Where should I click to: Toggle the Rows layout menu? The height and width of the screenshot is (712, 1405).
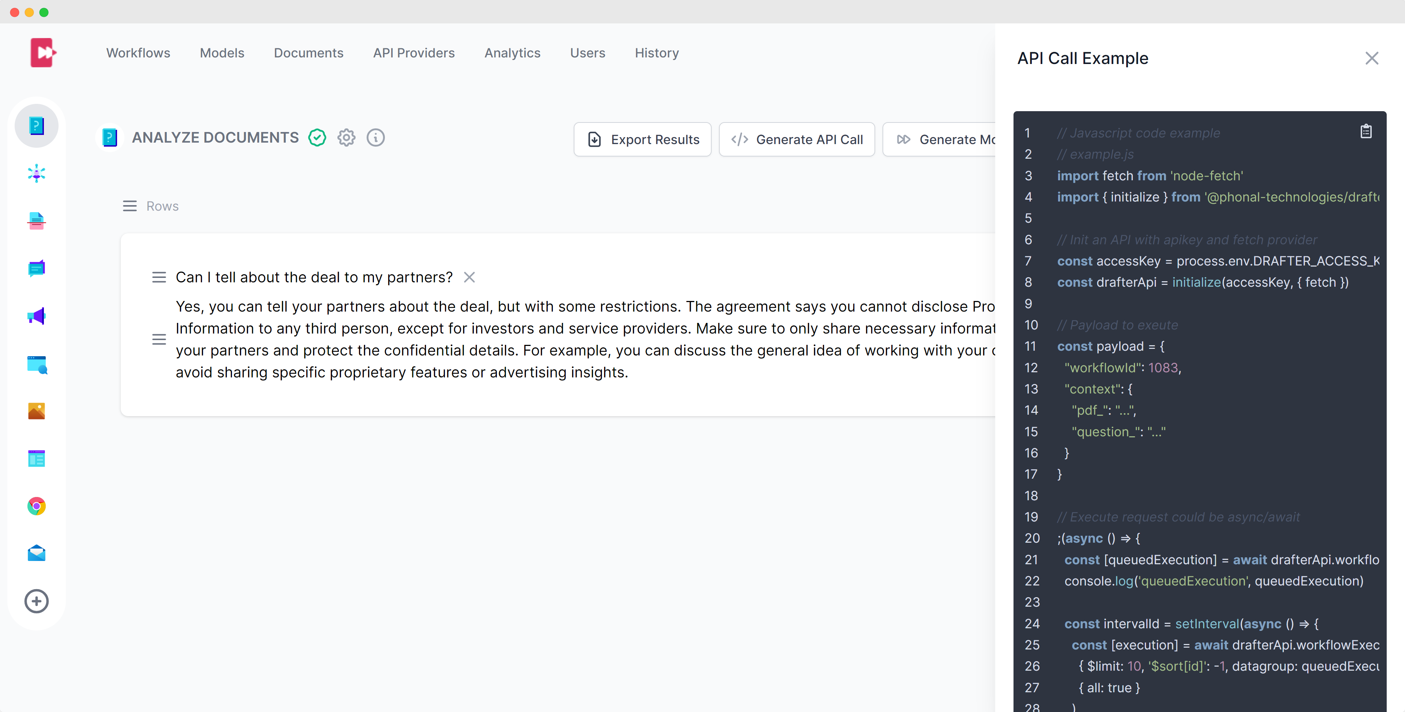point(130,206)
